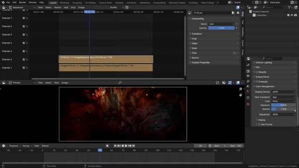
Task: Open the Shuffle overlap mode dropdown
Action: coord(116,7)
